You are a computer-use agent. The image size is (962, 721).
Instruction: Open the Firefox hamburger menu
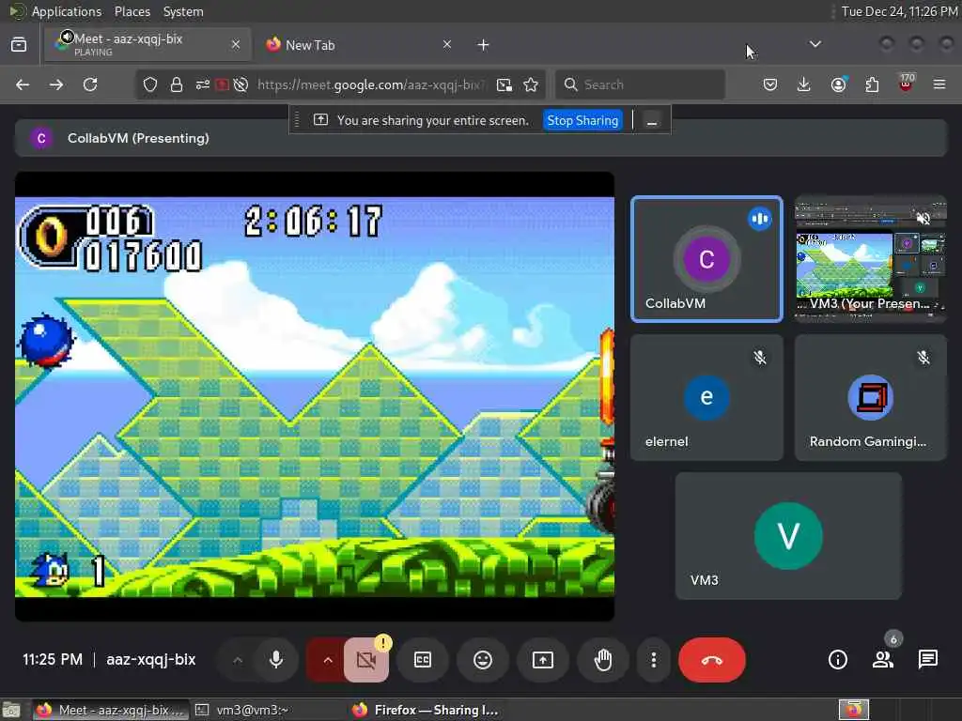939,84
